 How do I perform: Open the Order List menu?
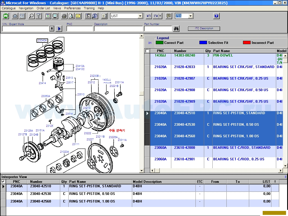coord(43,8)
